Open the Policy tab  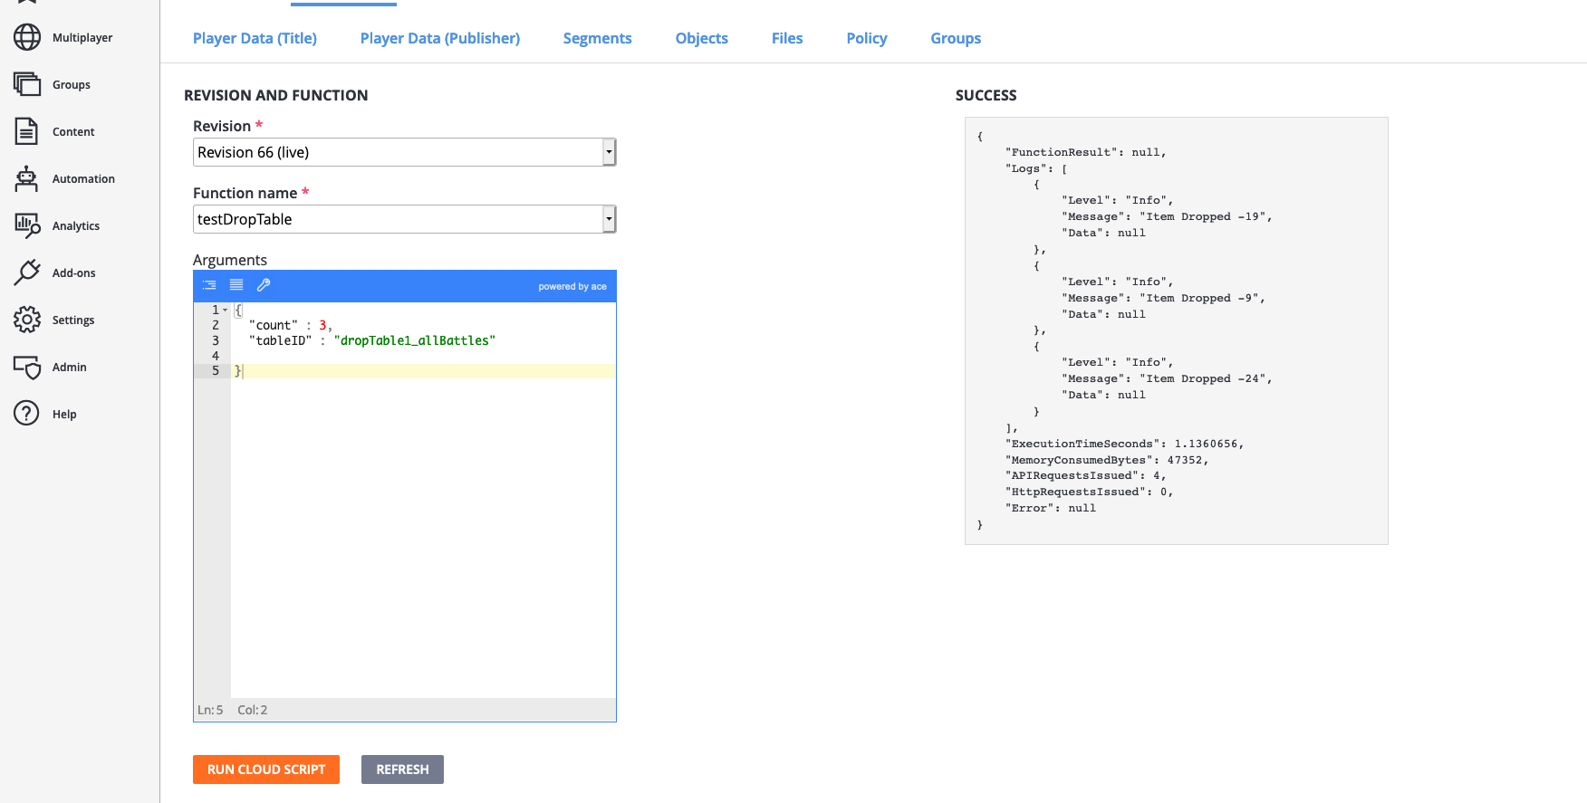coord(867,38)
